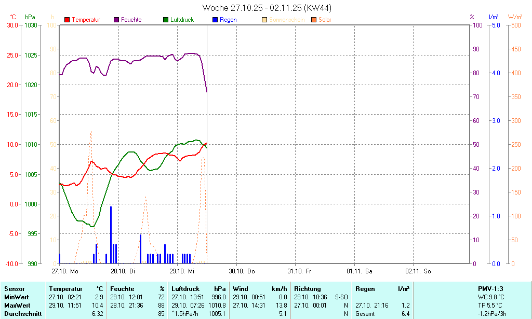Click the Sensor column header in table
The image size is (532, 319).
pos(14,289)
